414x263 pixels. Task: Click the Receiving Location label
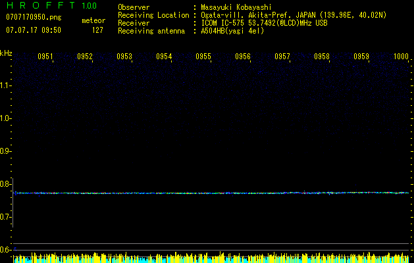point(153,15)
